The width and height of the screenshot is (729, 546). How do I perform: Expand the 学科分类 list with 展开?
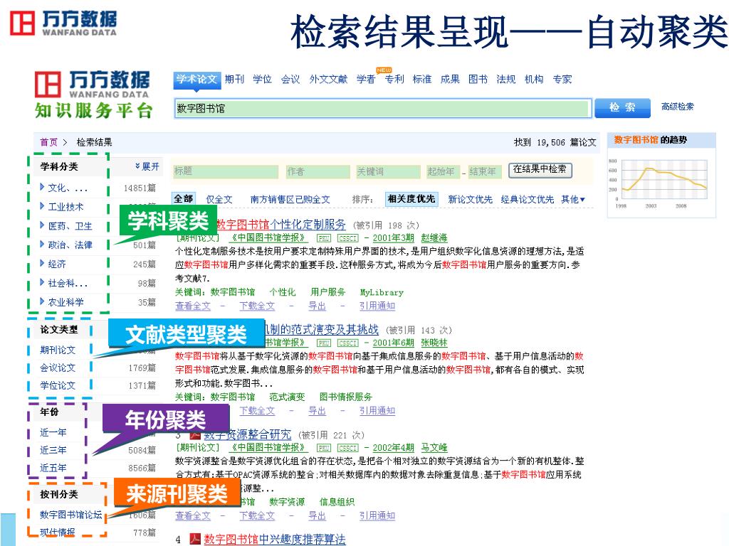(x=147, y=166)
